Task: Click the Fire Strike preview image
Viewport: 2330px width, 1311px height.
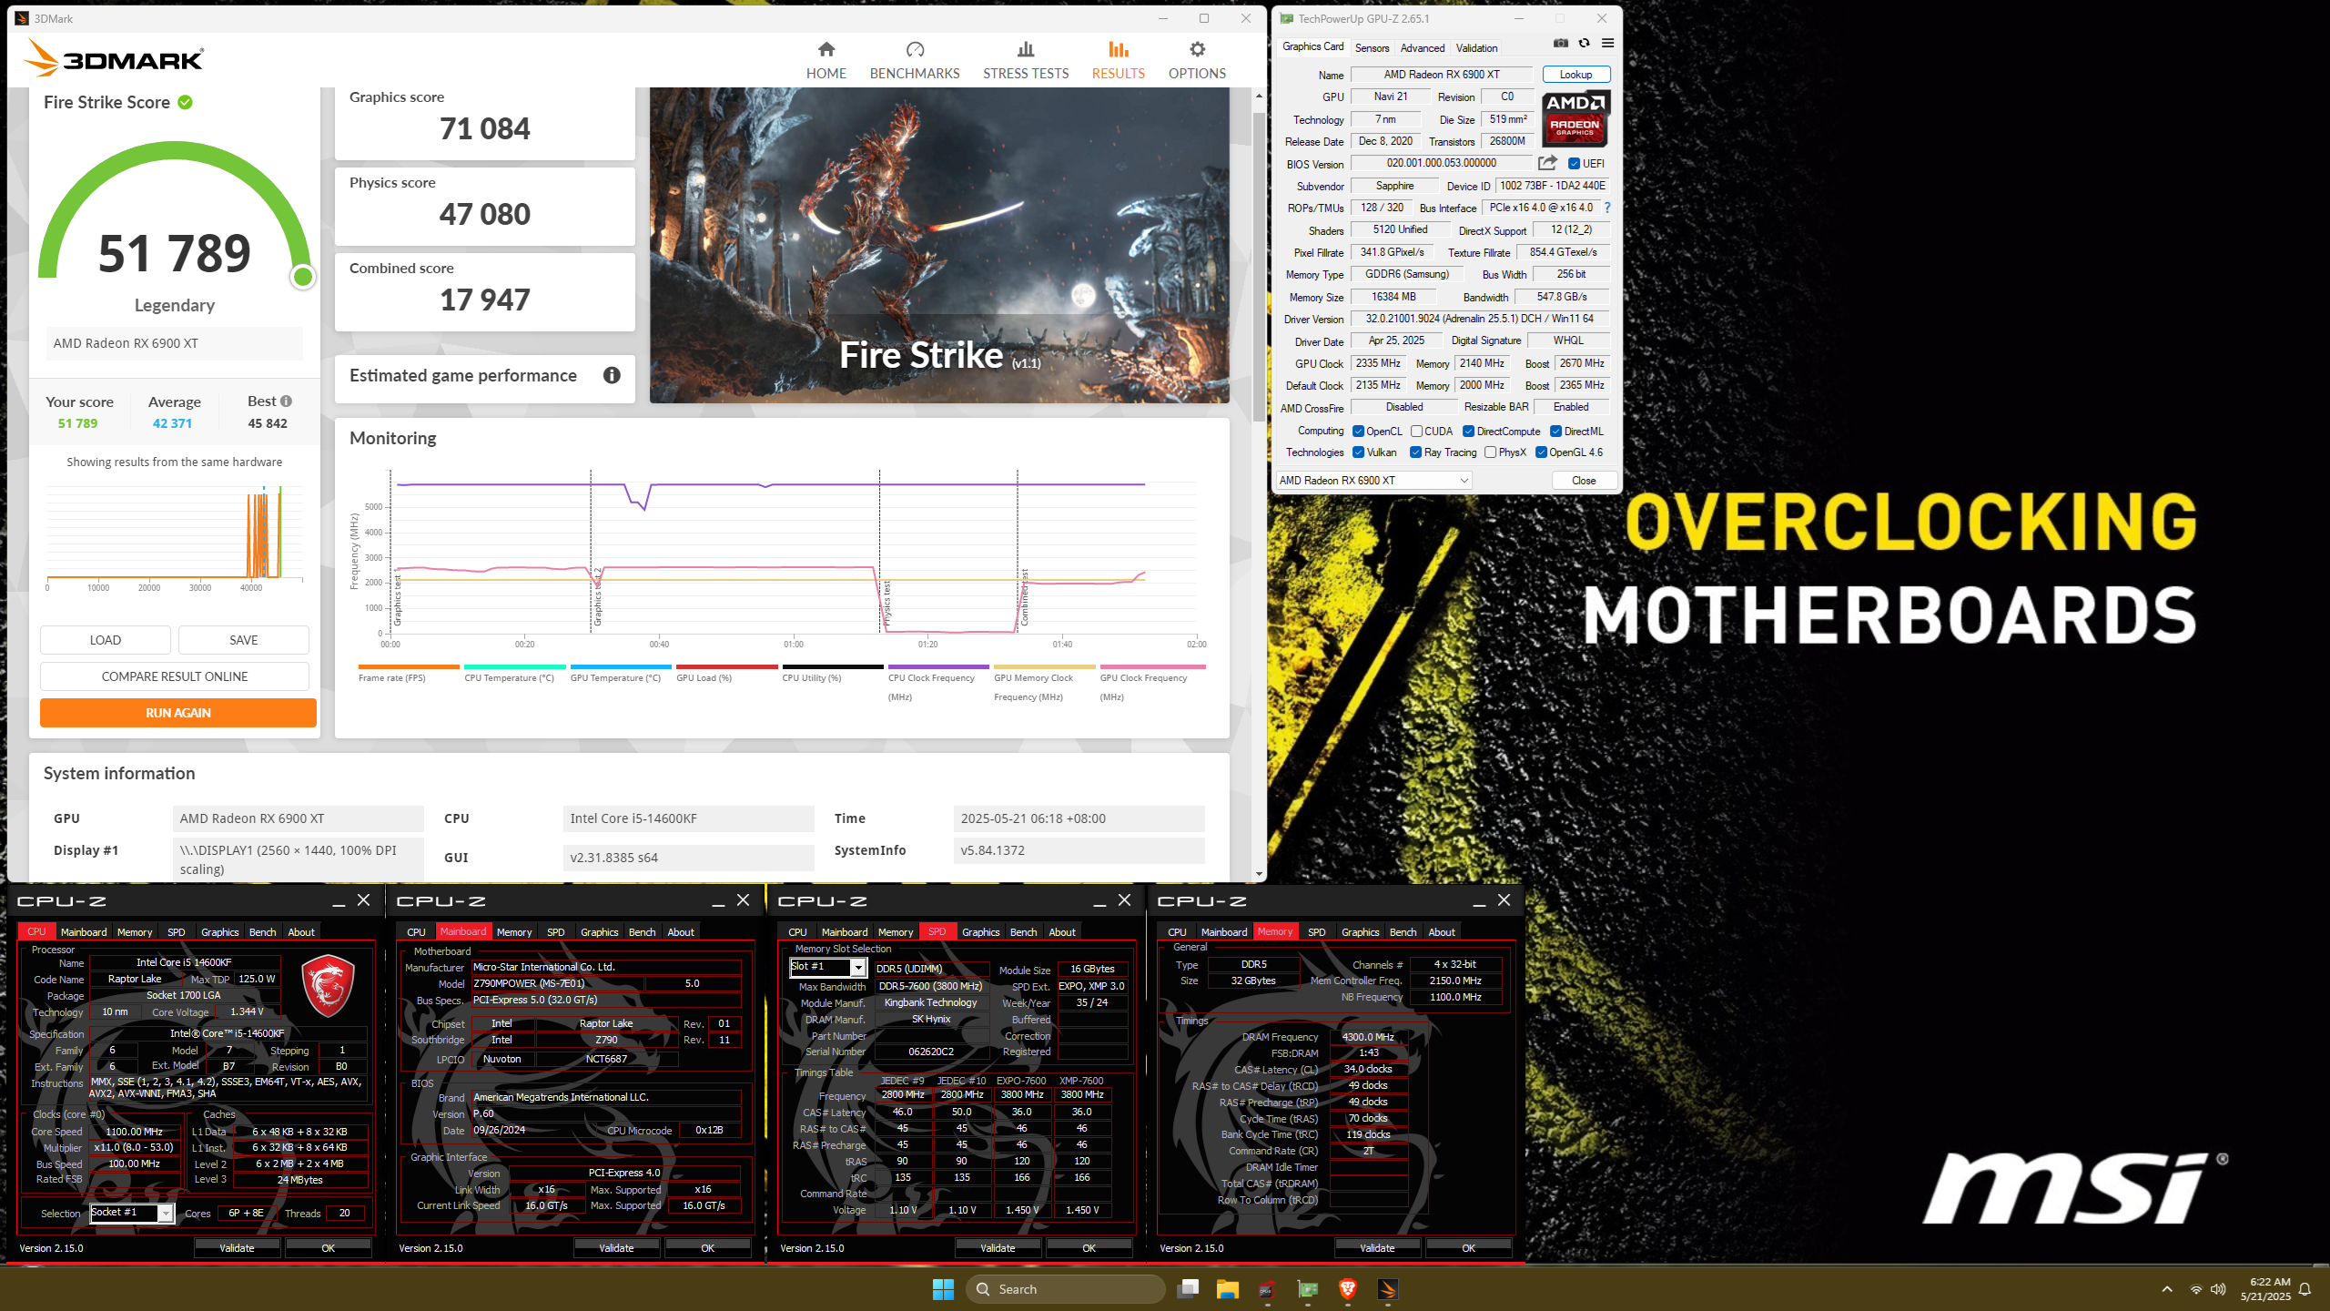Action: click(x=939, y=246)
